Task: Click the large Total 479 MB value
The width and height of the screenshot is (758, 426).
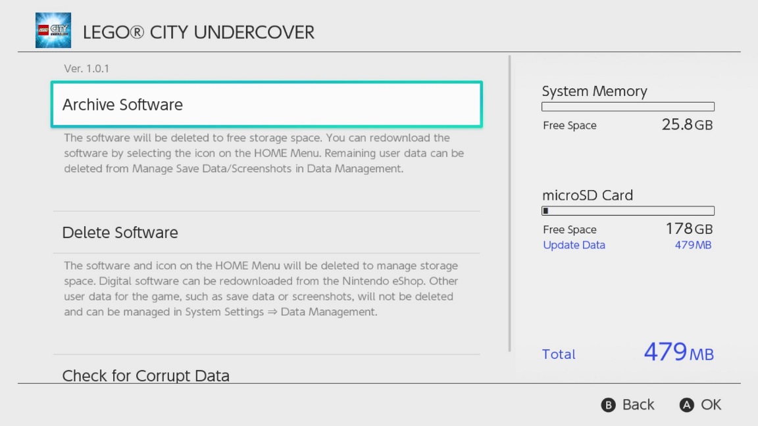Action: pyautogui.click(x=678, y=352)
